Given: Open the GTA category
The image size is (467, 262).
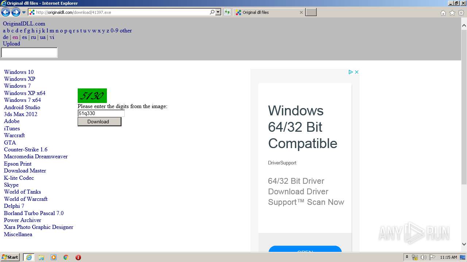Looking at the screenshot, I should 10,143.
